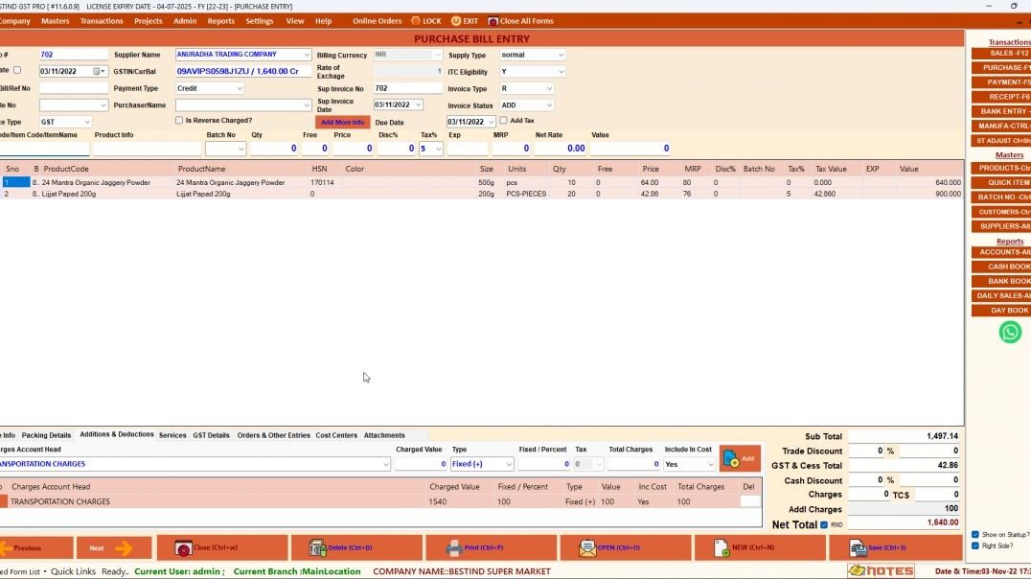
Task: Switch to the GST Details tab
Action: (x=211, y=434)
